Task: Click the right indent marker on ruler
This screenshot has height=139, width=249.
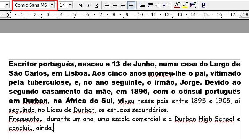Action: (240, 16)
